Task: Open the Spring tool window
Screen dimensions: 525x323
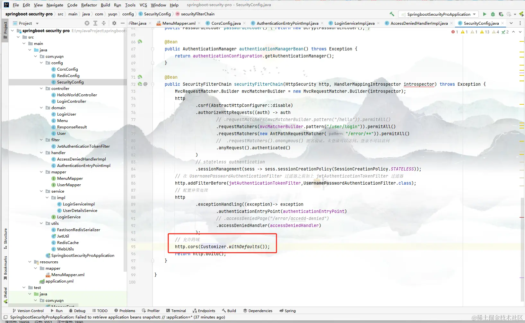Action: 287,311
